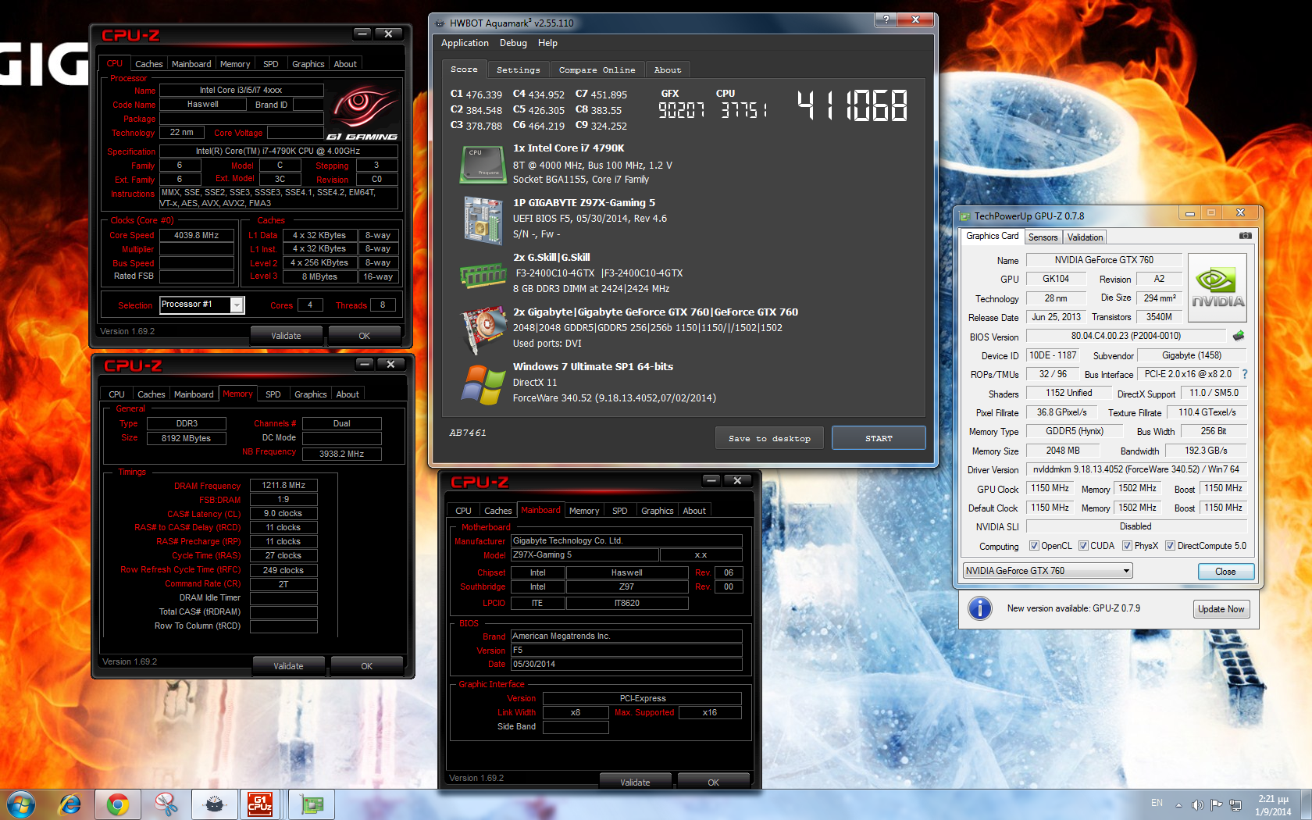The height and width of the screenshot is (820, 1312).
Task: Click Validate in mainboard CPU-Z window
Action: (x=635, y=782)
